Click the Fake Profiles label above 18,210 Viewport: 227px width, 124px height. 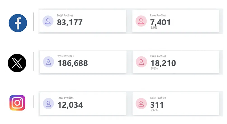(158, 56)
